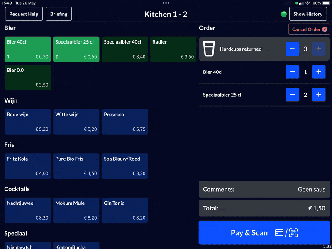Add Pure Bio Fris to order
Screen dimensions: 332x249
76,166
